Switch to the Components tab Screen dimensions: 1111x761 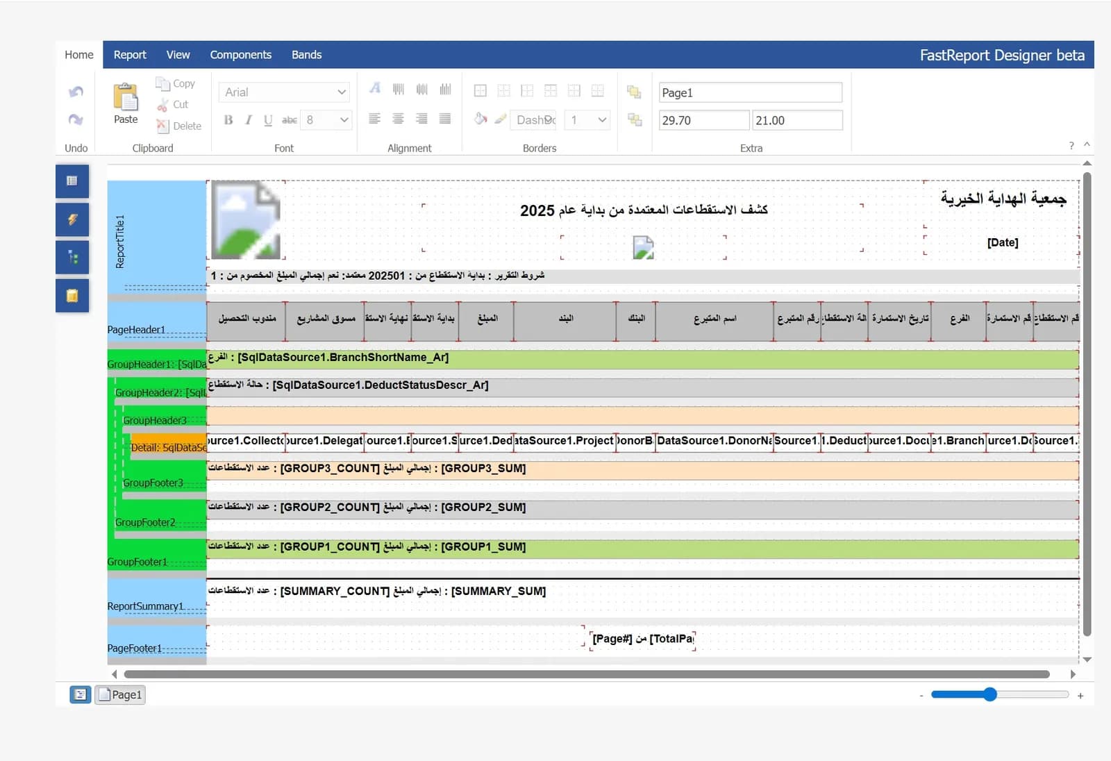241,55
